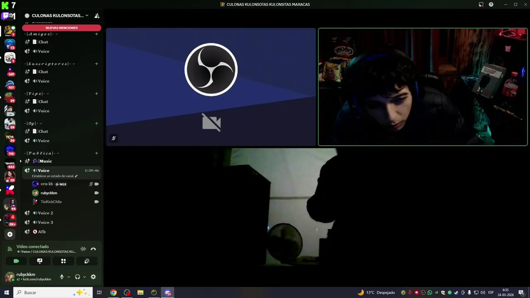Open Google Chrome from taskbar
This screenshot has height=298, width=530.
[x=113, y=293]
